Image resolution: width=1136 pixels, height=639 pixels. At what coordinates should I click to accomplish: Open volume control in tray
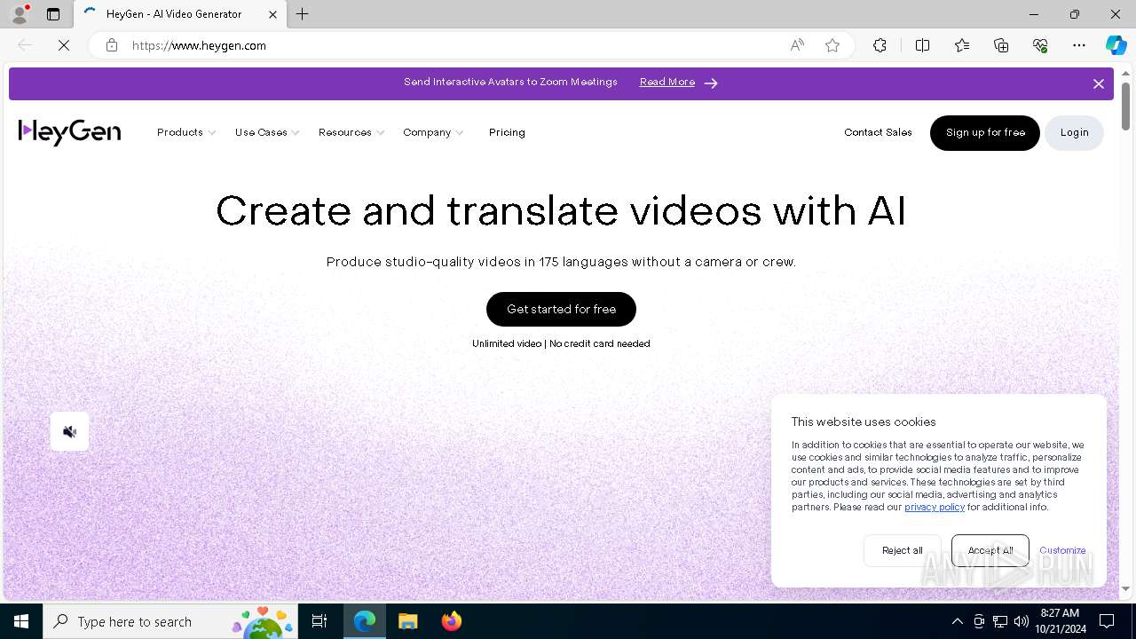click(x=1021, y=621)
